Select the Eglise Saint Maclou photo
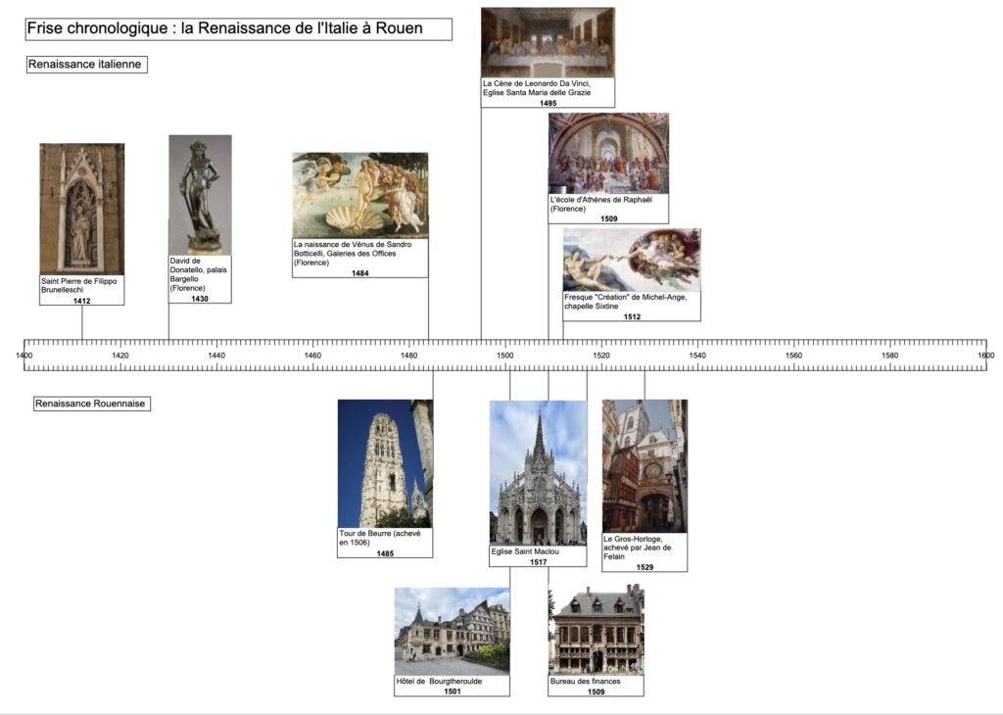The height and width of the screenshot is (715, 1003). (538, 473)
